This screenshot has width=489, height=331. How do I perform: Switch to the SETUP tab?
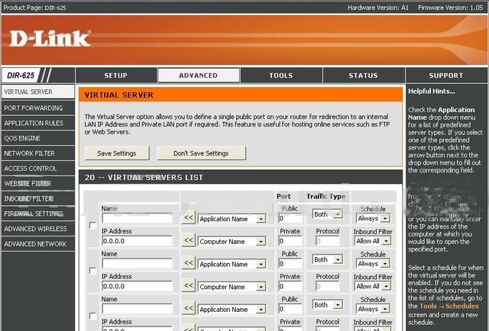[x=115, y=76]
